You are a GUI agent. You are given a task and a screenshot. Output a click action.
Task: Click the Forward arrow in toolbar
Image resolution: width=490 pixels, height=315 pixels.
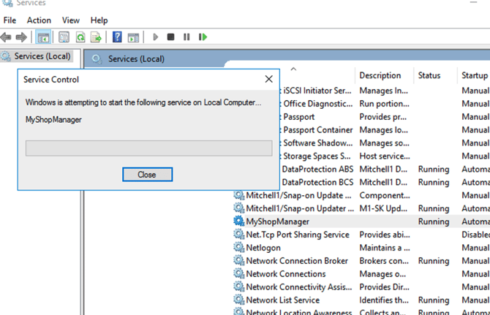[22, 37]
